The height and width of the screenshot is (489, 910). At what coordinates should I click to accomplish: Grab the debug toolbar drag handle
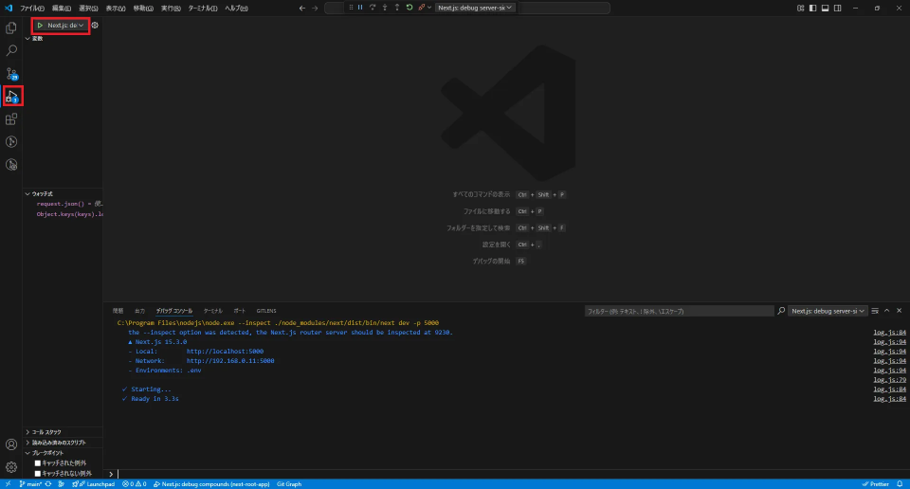click(351, 8)
